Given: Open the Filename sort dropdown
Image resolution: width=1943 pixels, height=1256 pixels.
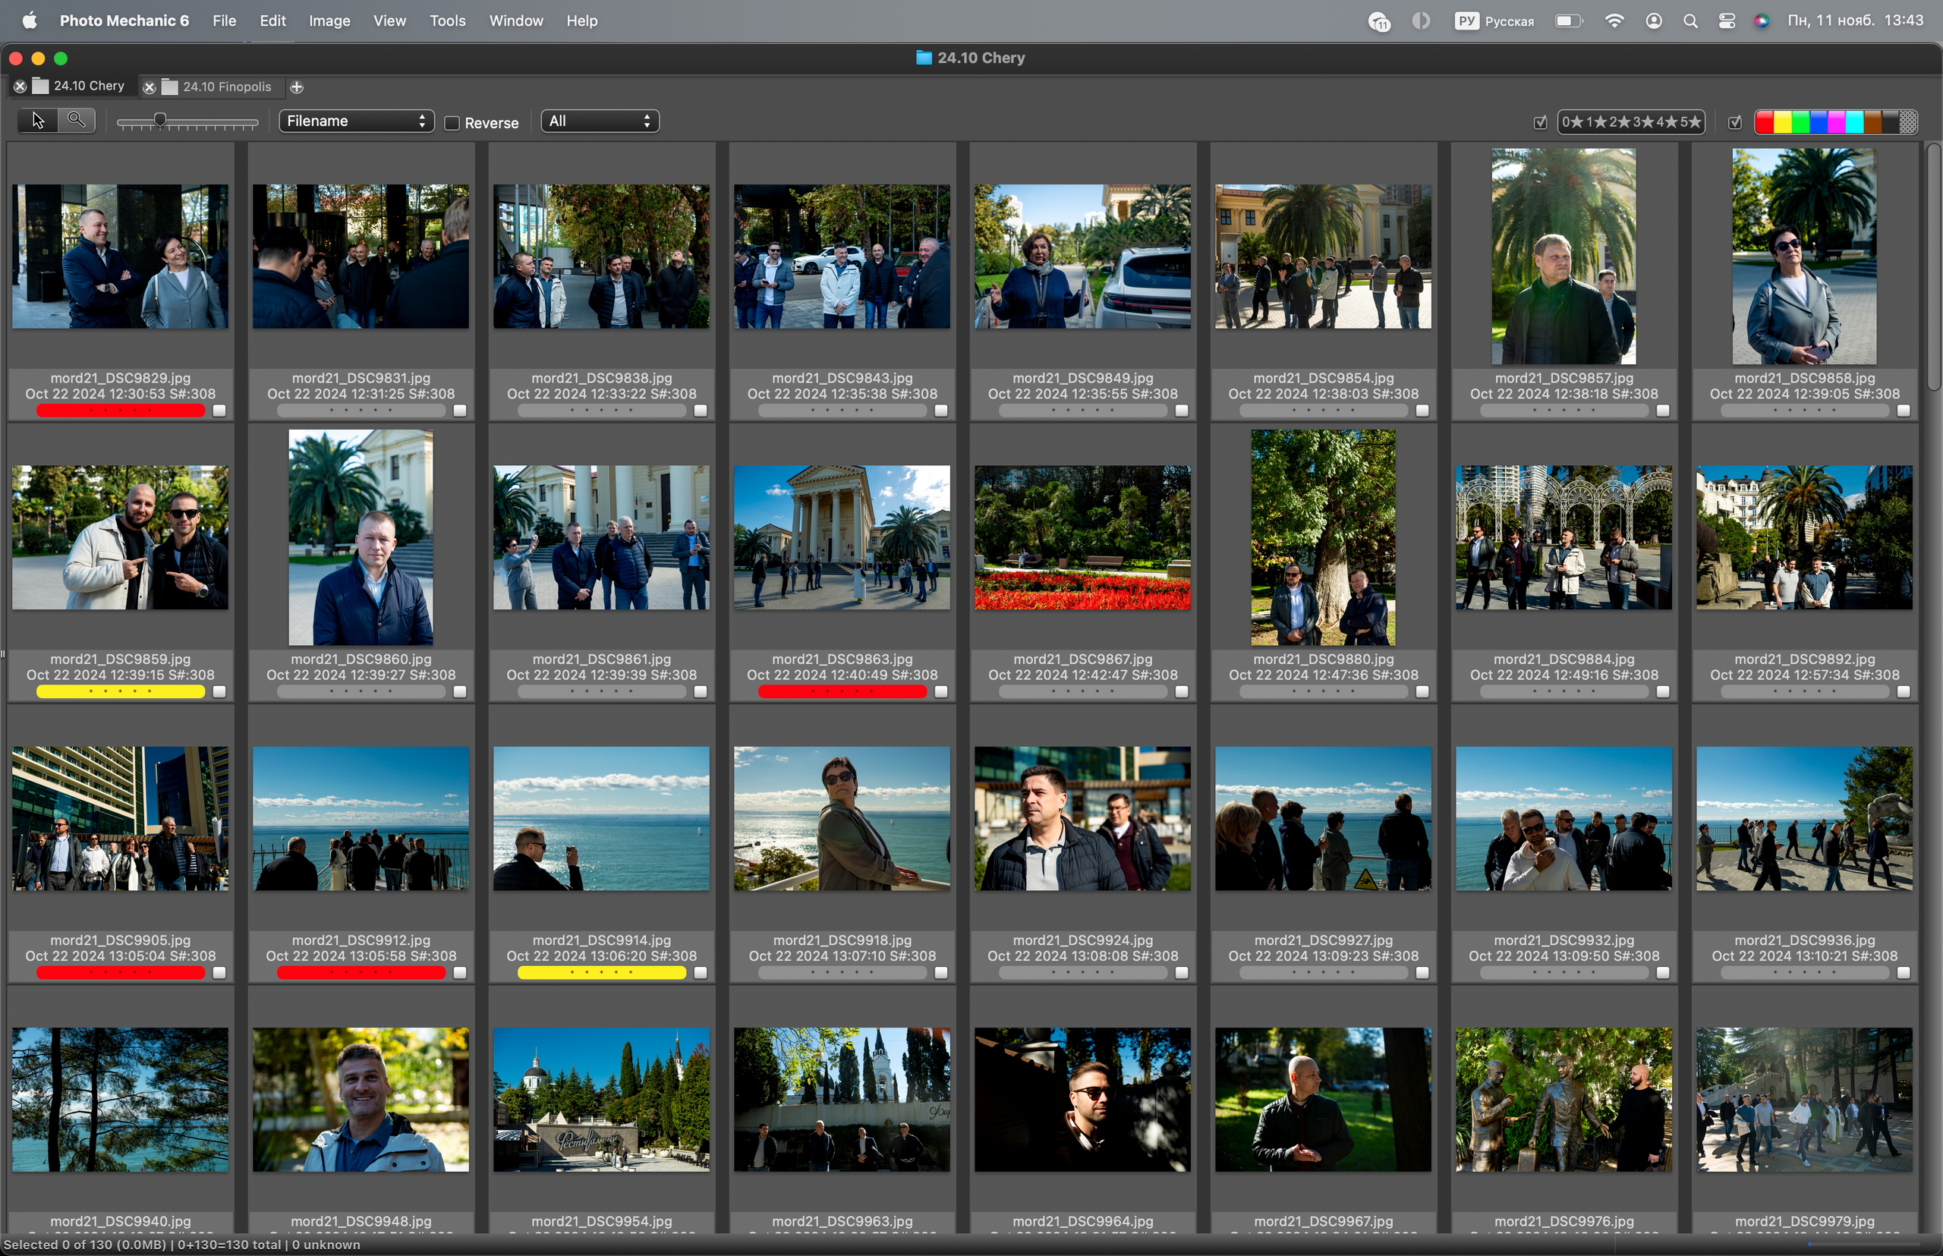Looking at the screenshot, I should [x=356, y=121].
